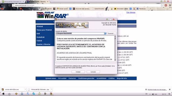This screenshot has width=172, height=96.
Task: Open Fuentes y librerías sidebar item
Action: tap(44, 44)
